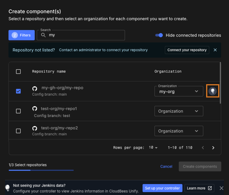Click the GitHub icon for test-org/my-repo2
The width and height of the screenshot is (229, 195).
(35, 128)
